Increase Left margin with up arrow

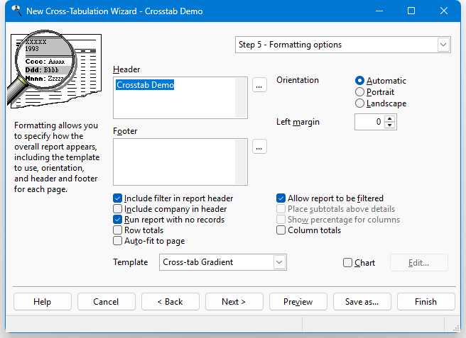click(x=389, y=118)
